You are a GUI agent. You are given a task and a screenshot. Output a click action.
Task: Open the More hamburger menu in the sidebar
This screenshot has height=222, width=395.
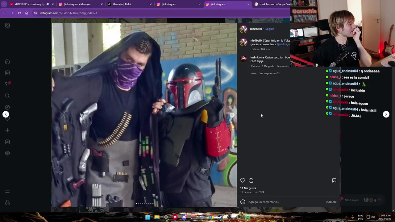[7, 191]
